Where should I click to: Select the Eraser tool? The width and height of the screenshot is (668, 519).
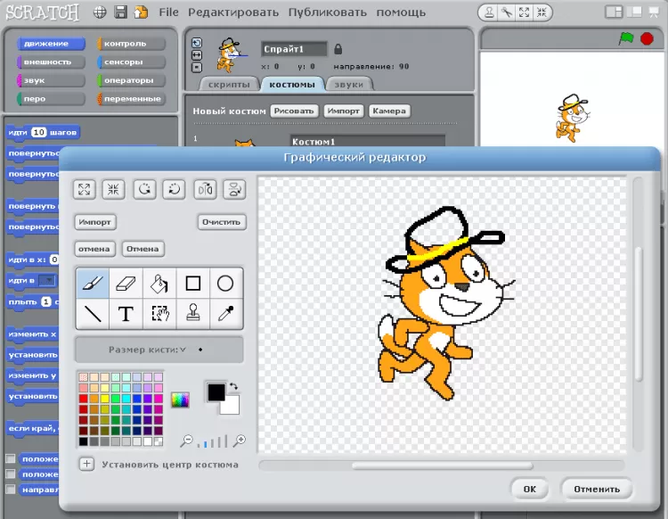coord(126,284)
